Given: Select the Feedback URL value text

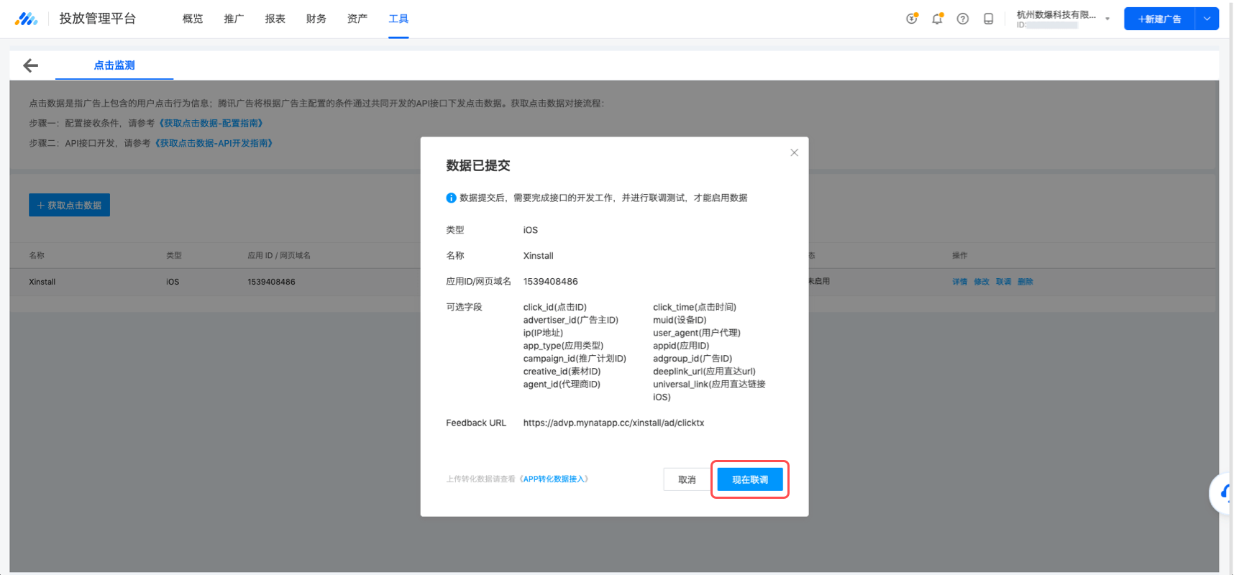Looking at the screenshot, I should point(613,423).
